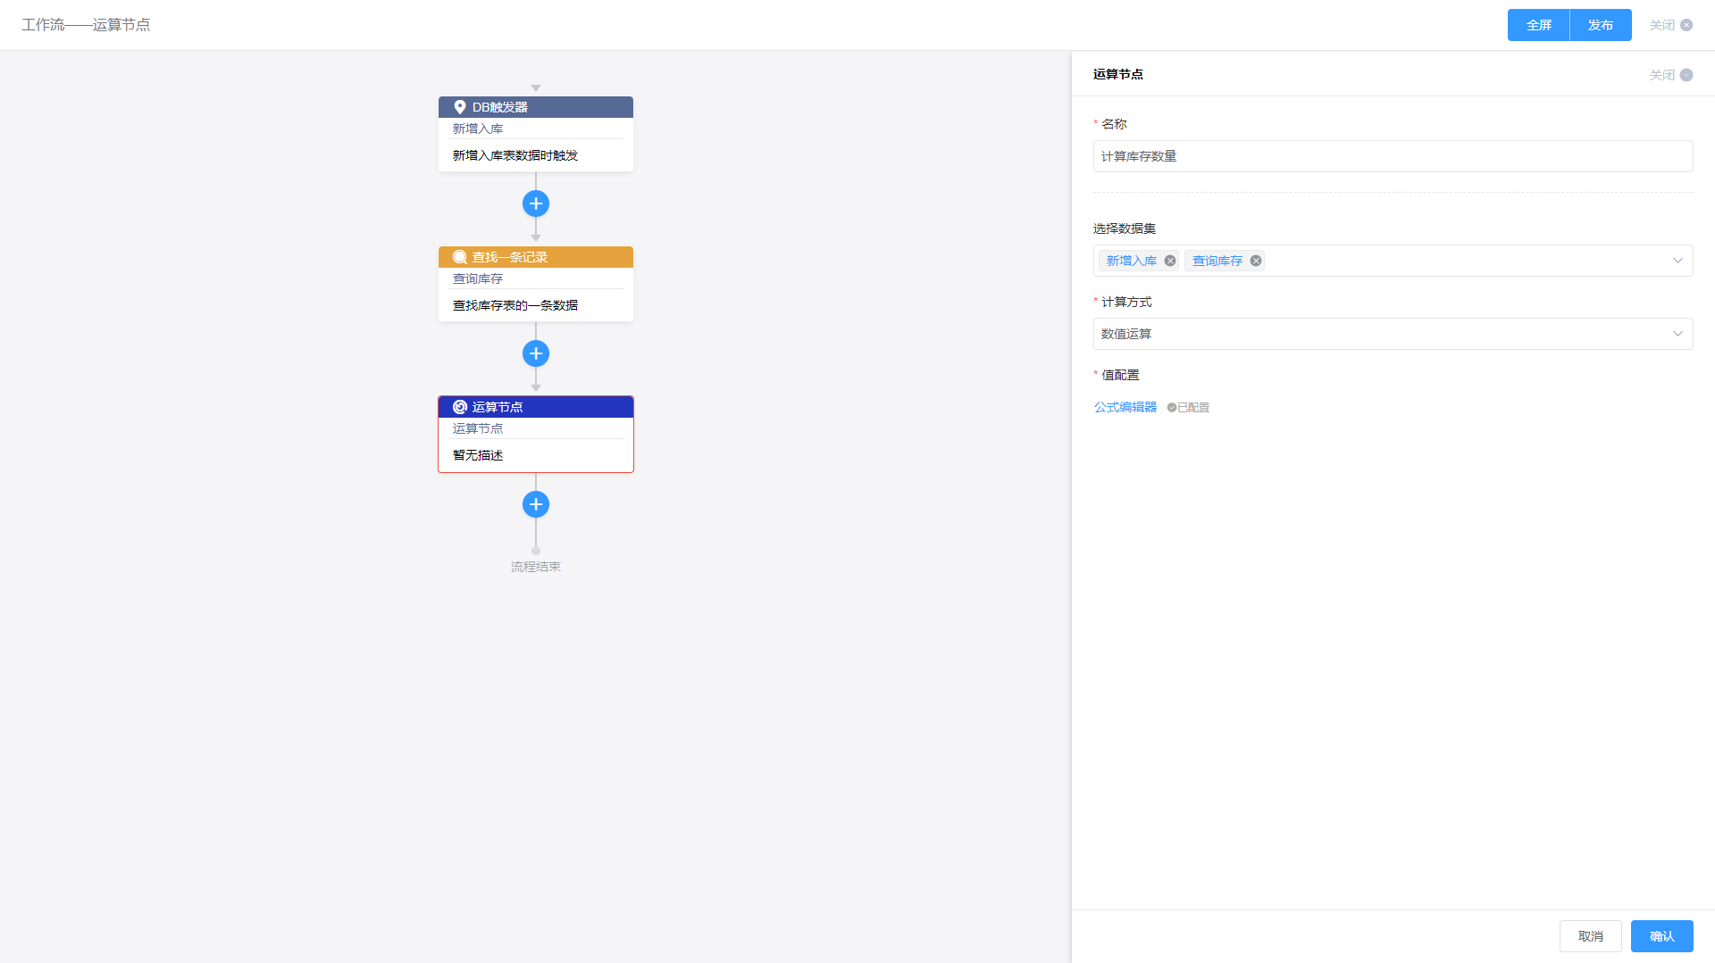
Task: Click the 查询库存 name in the search node
Action: [478, 278]
